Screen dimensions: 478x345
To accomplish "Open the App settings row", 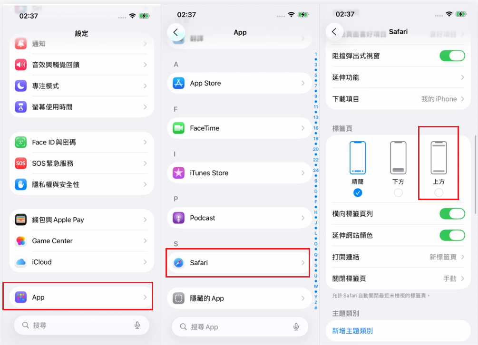I will pos(81,297).
